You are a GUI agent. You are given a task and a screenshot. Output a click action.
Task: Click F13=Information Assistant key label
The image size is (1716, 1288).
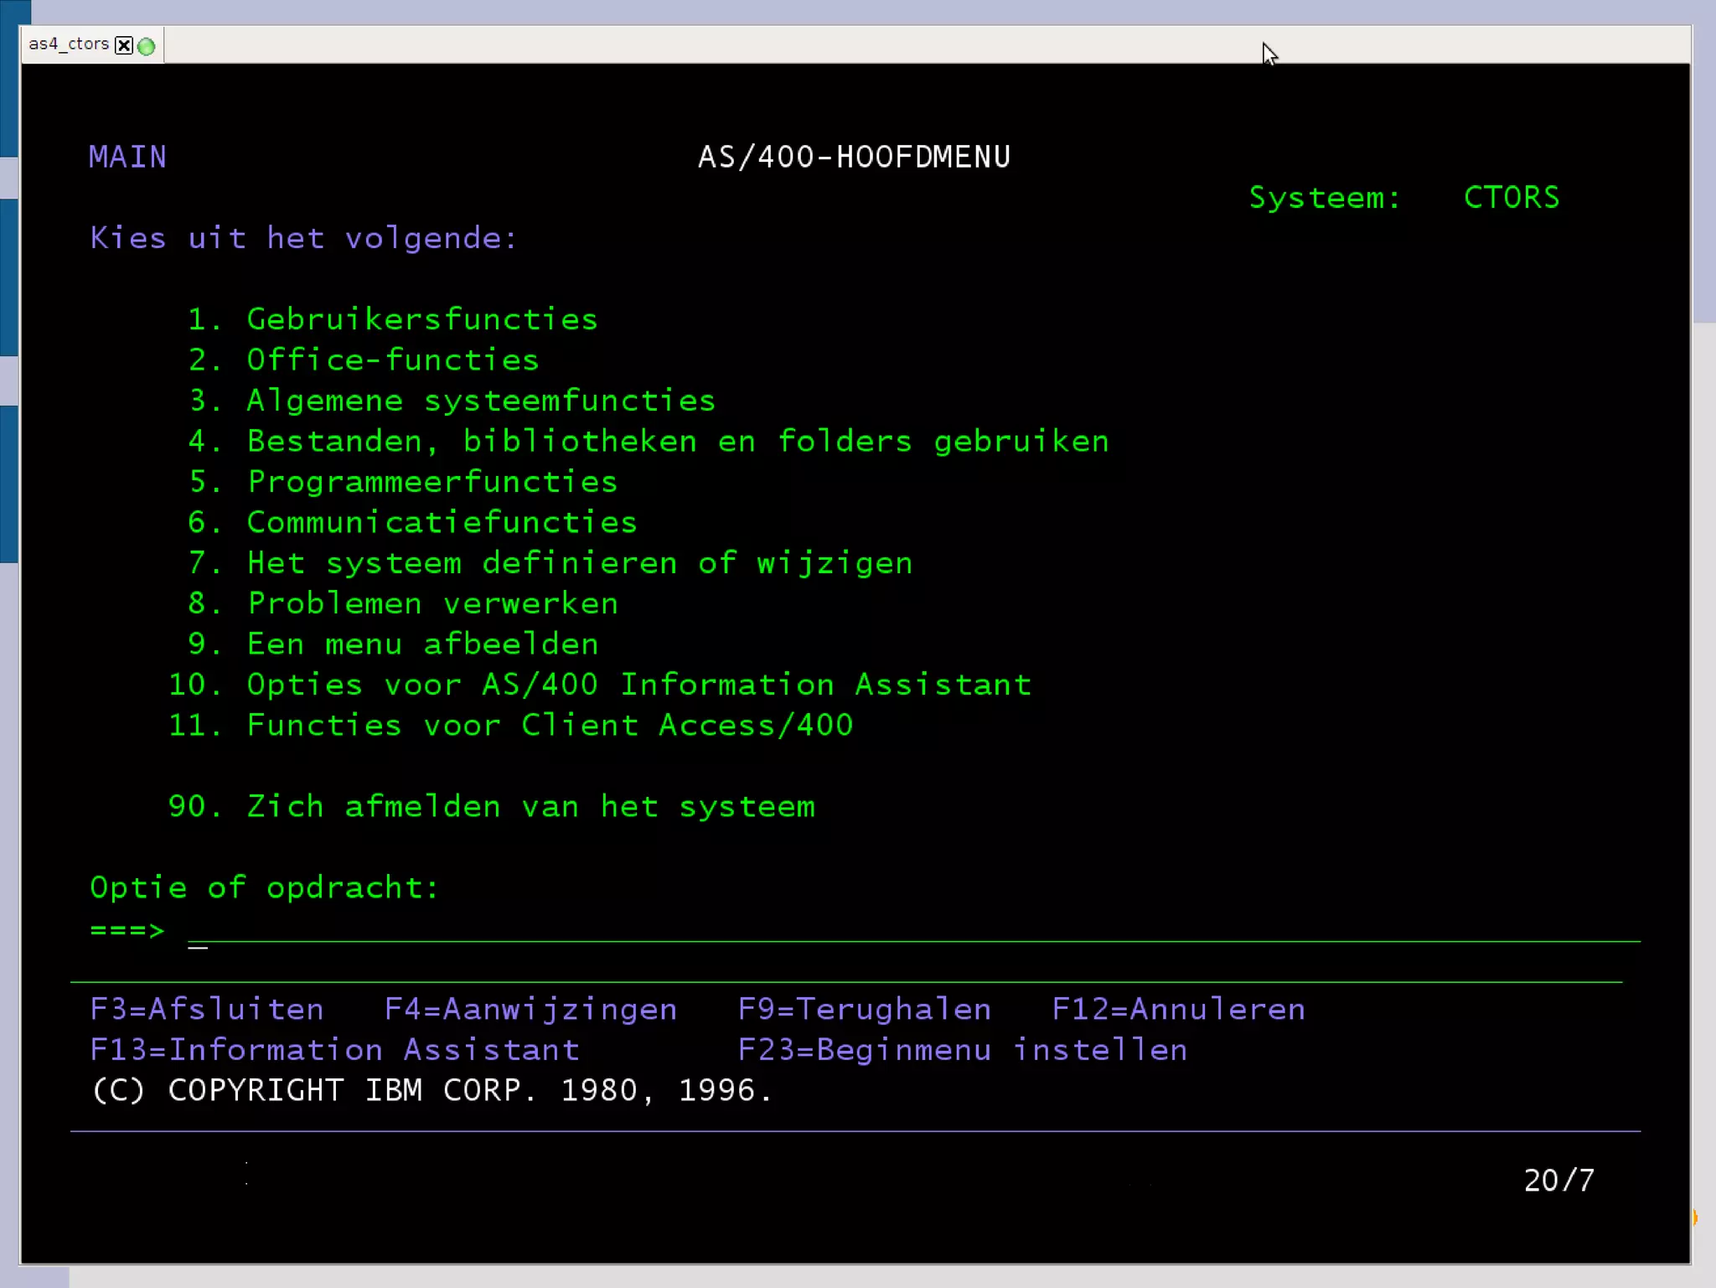334,1050
